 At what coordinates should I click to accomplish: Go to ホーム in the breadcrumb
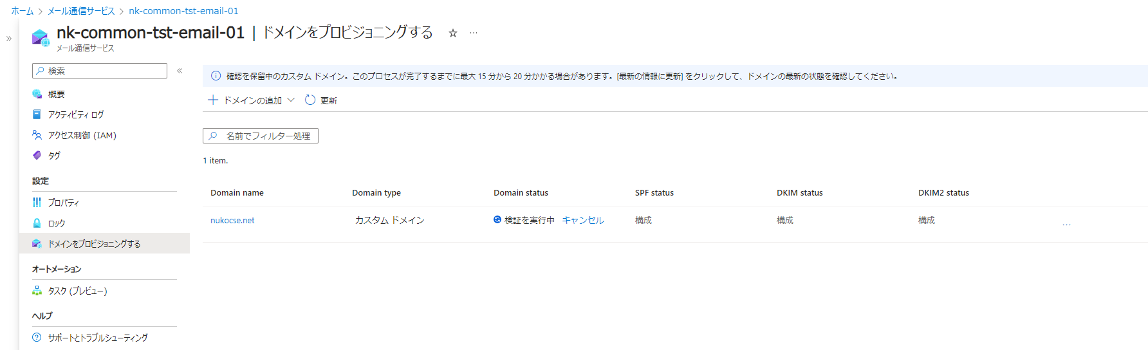(x=23, y=11)
